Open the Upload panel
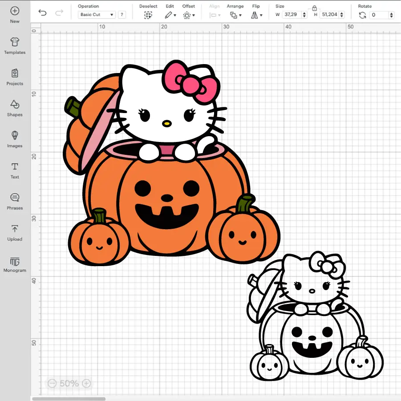401x401 pixels. [15, 232]
